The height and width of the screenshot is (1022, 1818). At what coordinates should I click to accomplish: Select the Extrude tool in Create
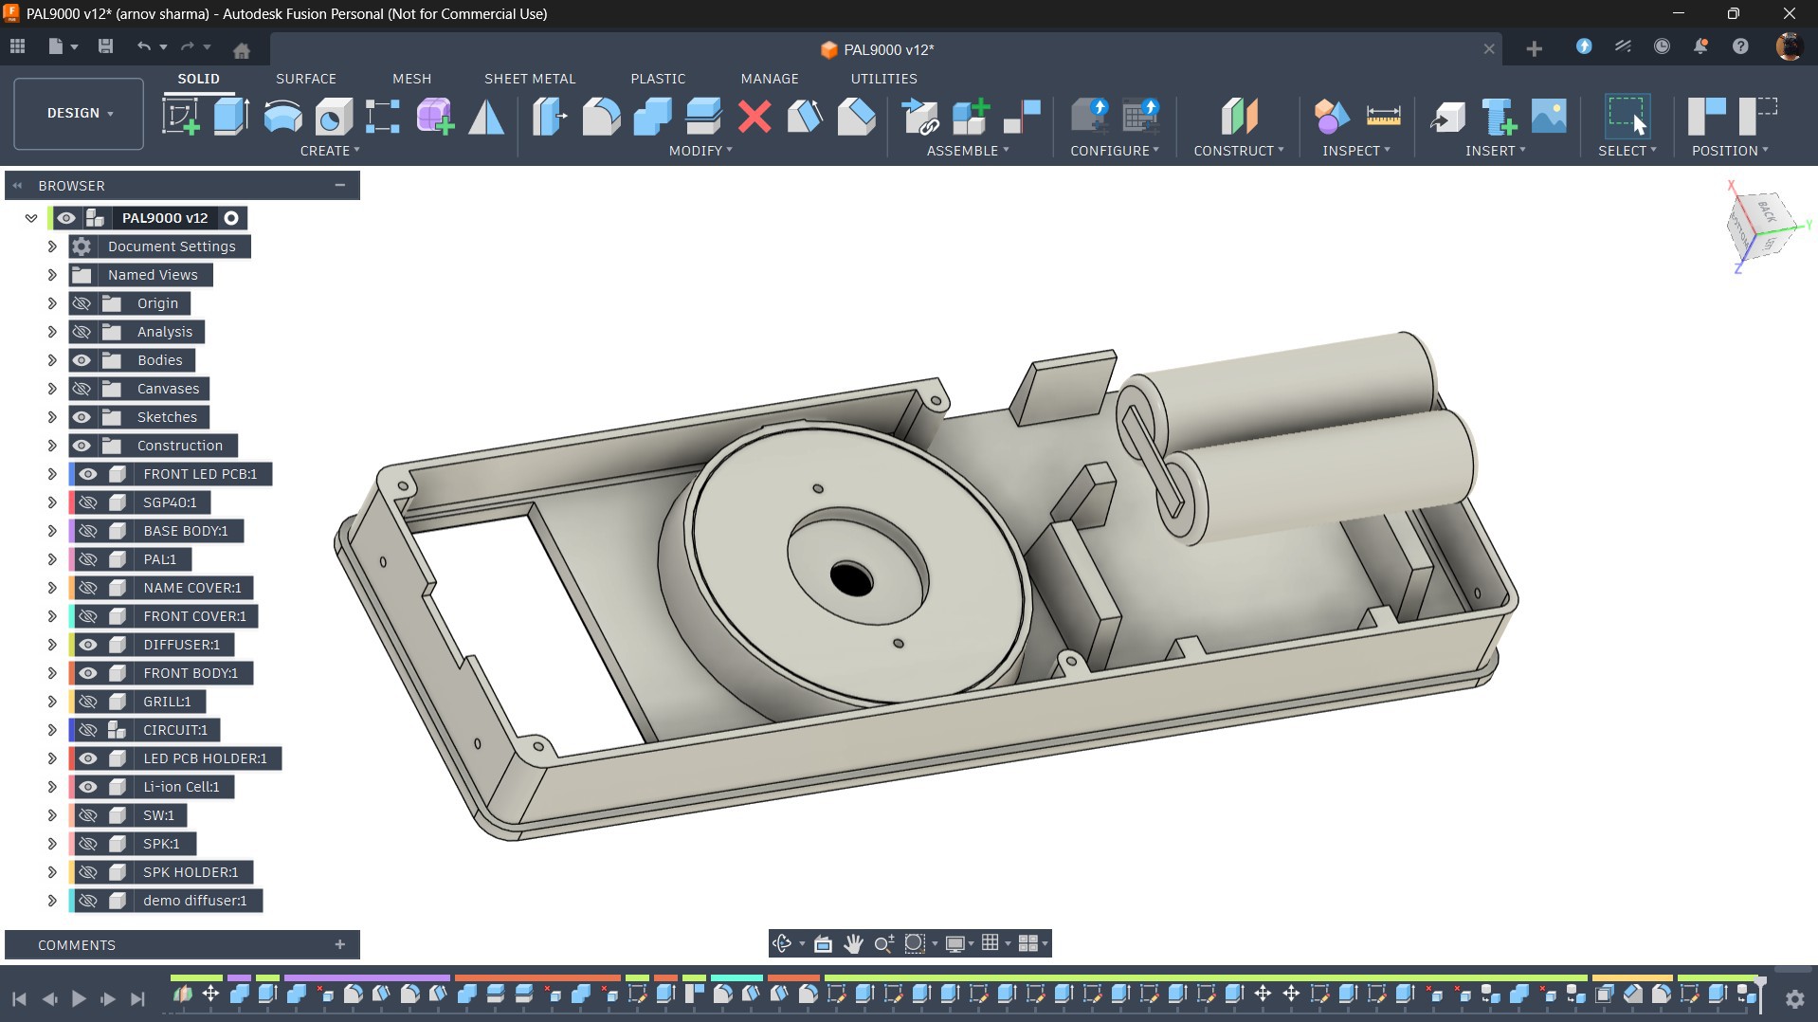coord(230,117)
